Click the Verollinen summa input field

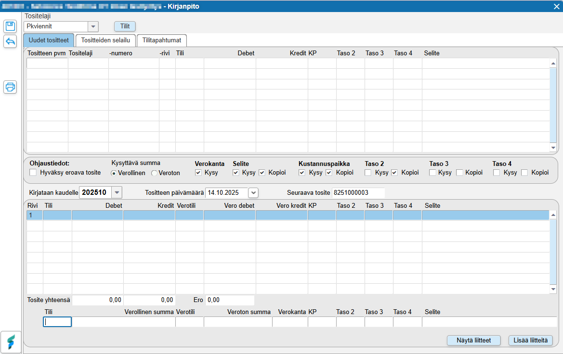point(123,322)
